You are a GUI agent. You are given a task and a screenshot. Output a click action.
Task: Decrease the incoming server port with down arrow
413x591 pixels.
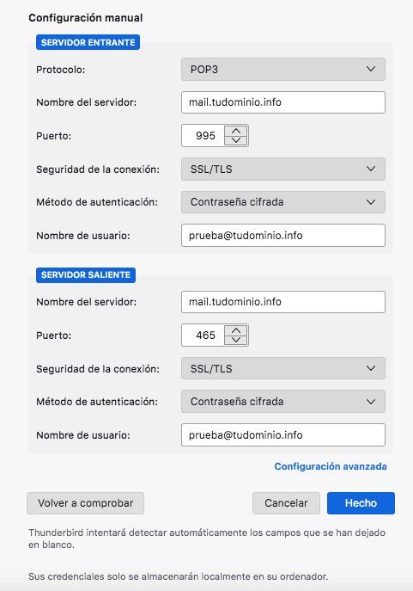pyautogui.click(x=236, y=140)
